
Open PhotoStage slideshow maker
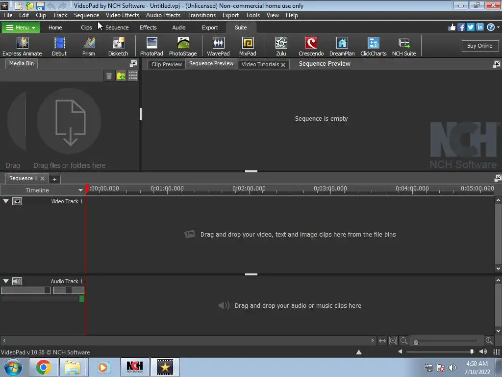(x=183, y=47)
